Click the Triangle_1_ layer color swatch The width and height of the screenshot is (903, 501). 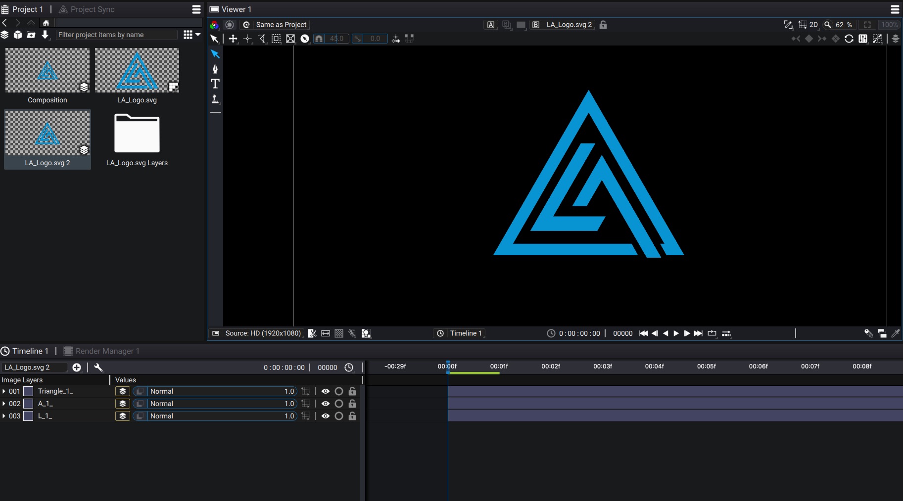[x=29, y=391]
